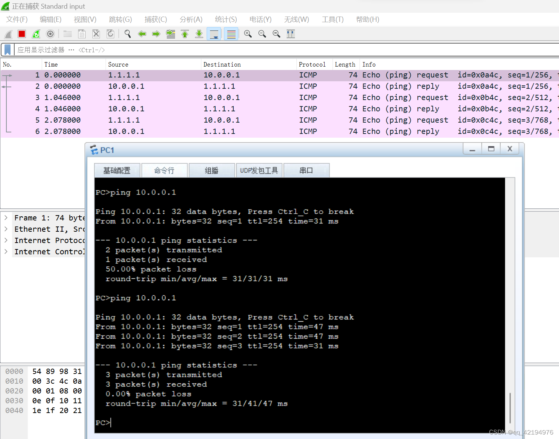Image resolution: width=559 pixels, height=439 pixels.
Task: Click the resize columns to fit icon
Action: tap(291, 34)
